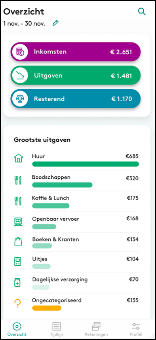The height and width of the screenshot is (340, 156).
Task: Open the Resterend € 1.170 button
Action: (76, 99)
